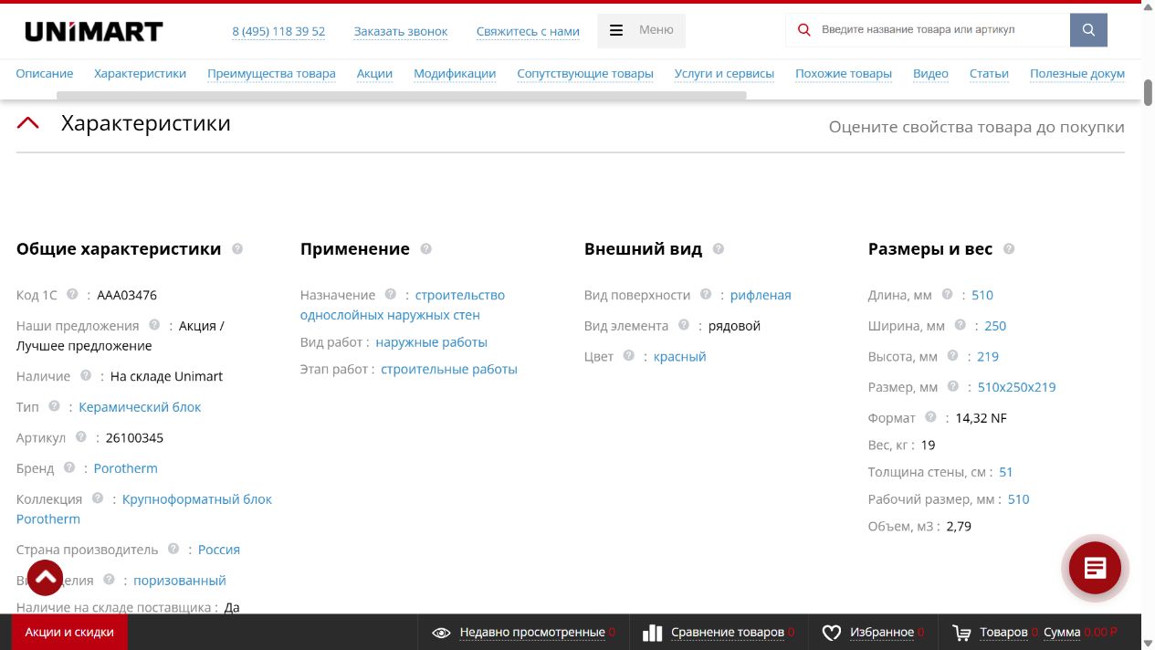
Task: Collapse the Характеристики section chevron
Action: pyautogui.click(x=28, y=123)
